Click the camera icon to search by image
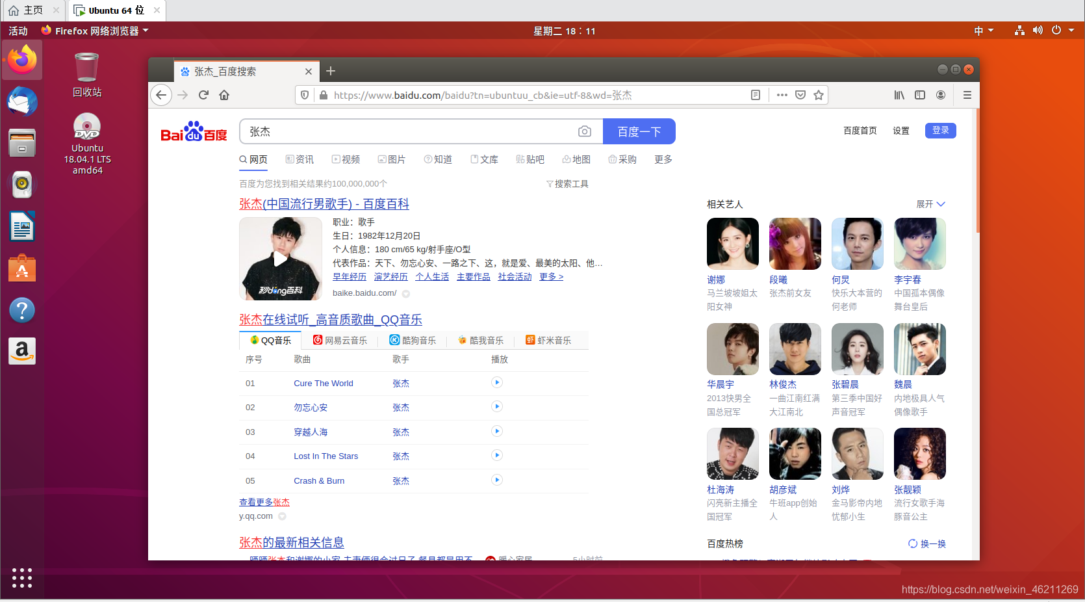 (584, 131)
